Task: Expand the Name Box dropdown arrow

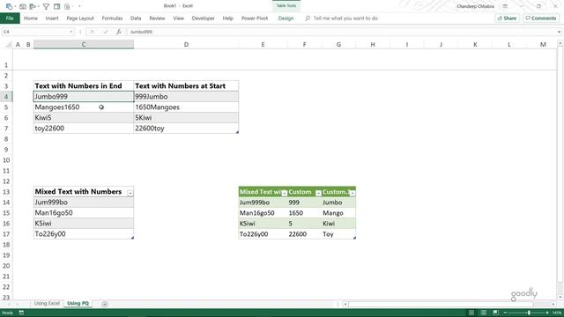Action: point(70,32)
